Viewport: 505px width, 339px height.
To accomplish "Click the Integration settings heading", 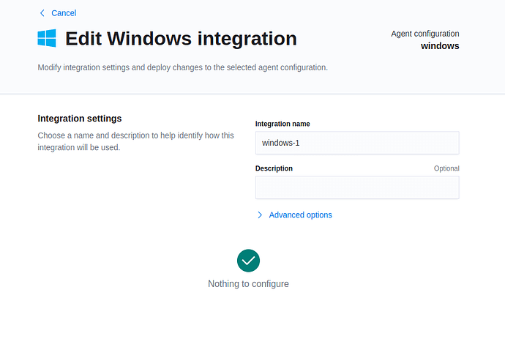I will [79, 119].
